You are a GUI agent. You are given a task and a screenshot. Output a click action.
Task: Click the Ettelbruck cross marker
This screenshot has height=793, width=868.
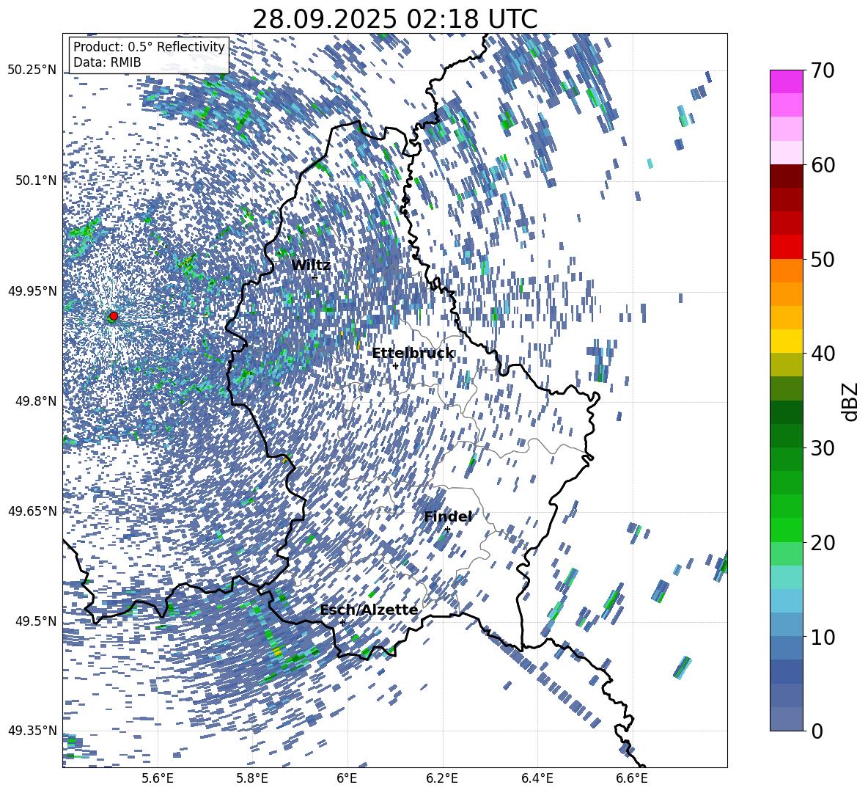coord(395,366)
